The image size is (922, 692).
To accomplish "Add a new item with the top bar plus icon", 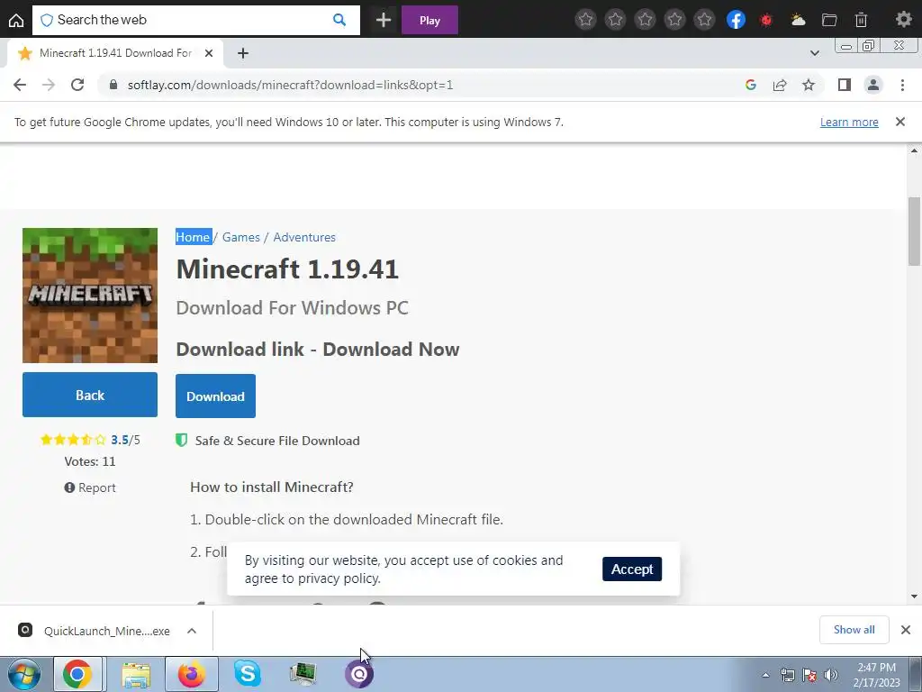I will (384, 20).
